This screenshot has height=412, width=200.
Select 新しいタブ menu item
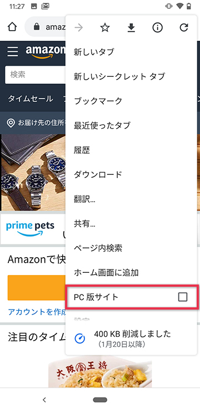coord(131,52)
